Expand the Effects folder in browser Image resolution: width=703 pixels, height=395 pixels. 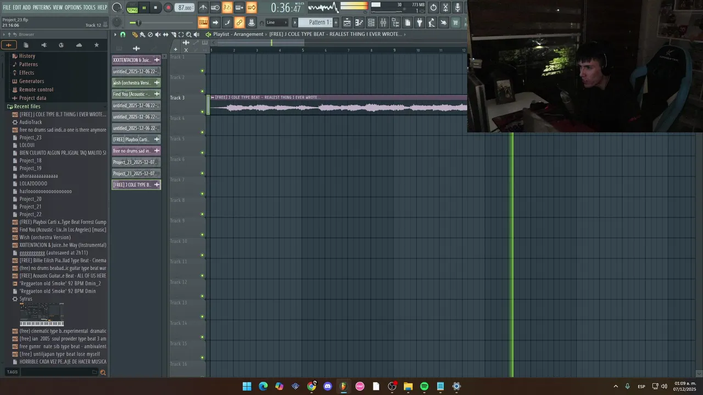[x=26, y=72]
